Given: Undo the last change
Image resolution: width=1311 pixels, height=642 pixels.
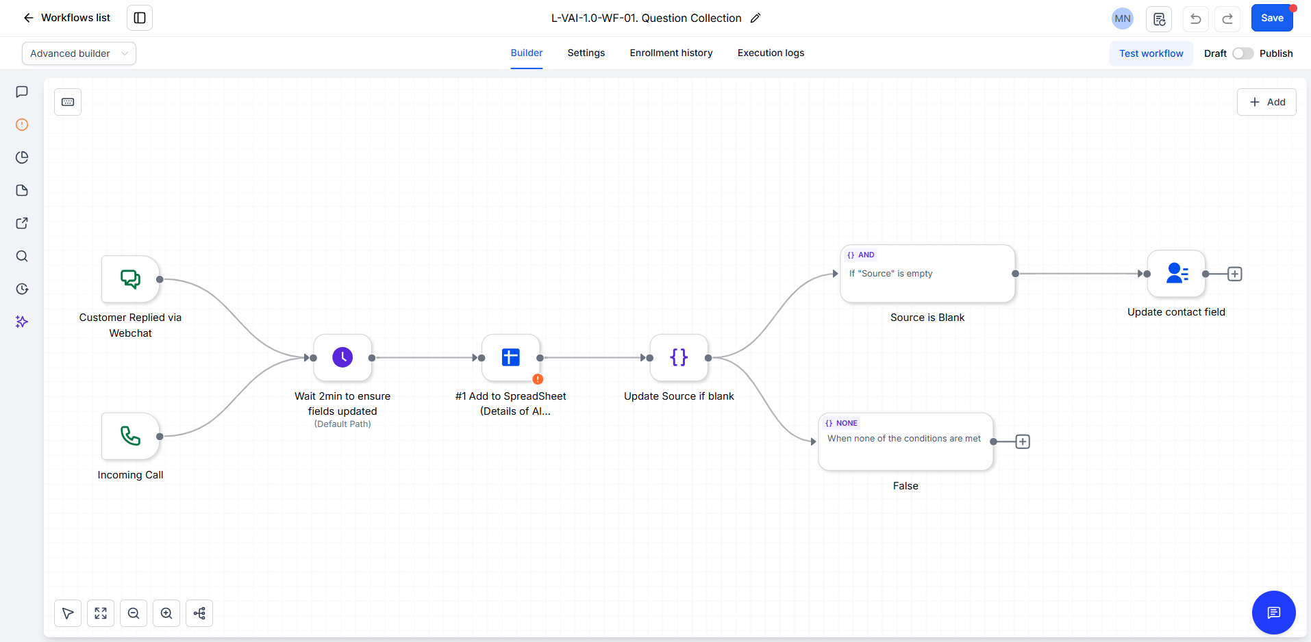Looking at the screenshot, I should tap(1195, 18).
